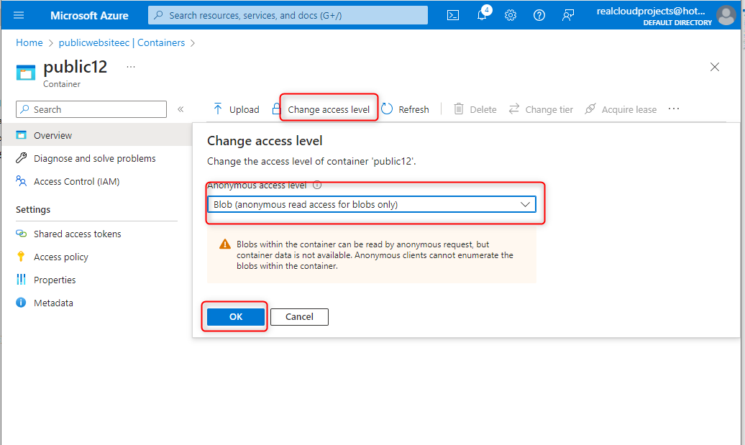Collapse the left menu with double chevron
This screenshot has height=445, width=745.
click(180, 109)
